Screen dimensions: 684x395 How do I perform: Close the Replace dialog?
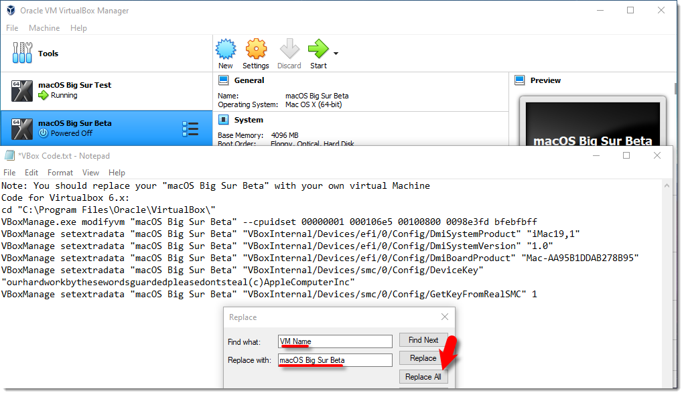(445, 317)
